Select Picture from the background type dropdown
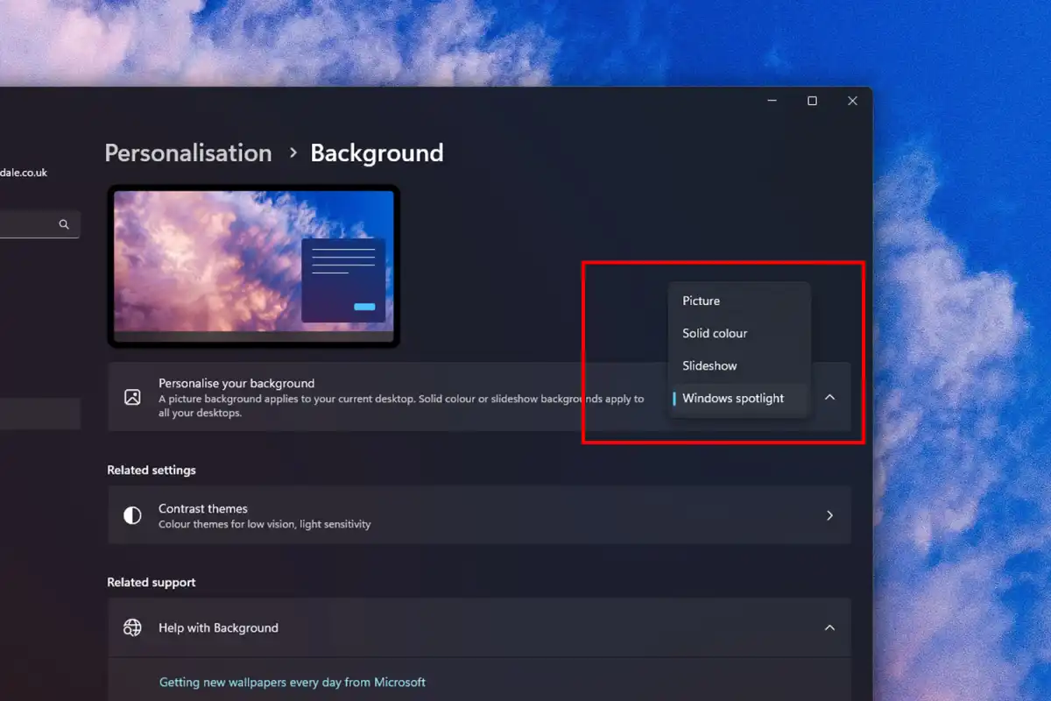 click(701, 301)
